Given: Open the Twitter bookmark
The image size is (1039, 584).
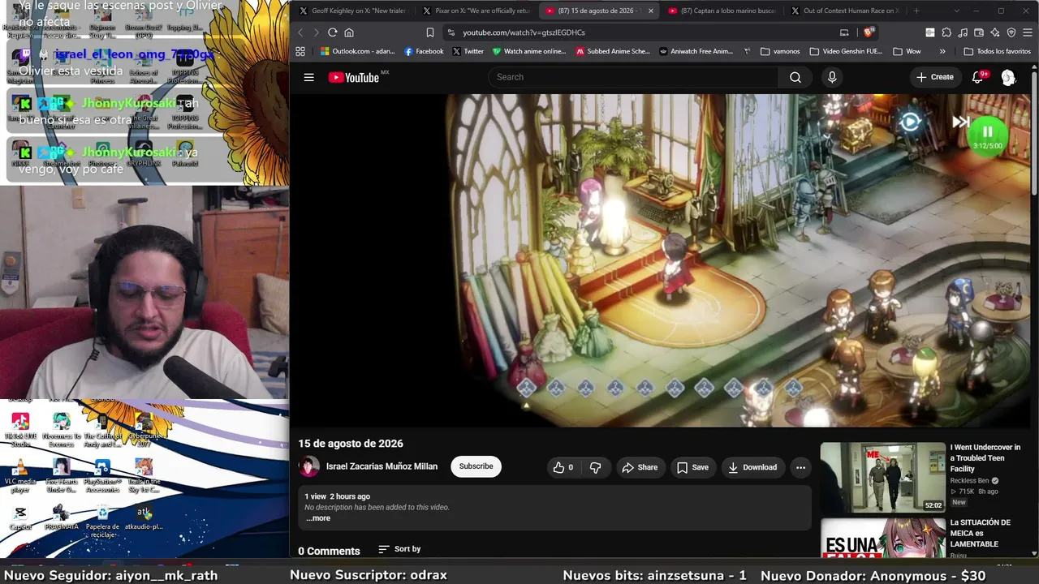Looking at the screenshot, I should (468, 51).
